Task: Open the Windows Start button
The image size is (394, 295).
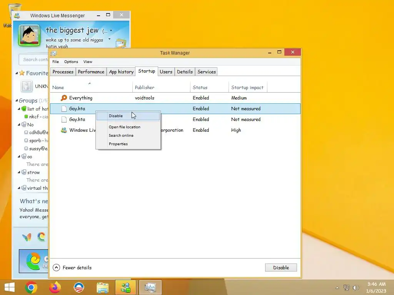Action: click(10, 287)
